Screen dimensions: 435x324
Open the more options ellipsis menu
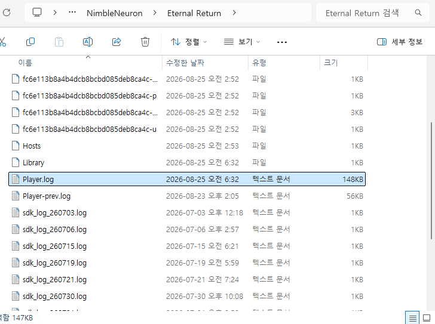282,42
